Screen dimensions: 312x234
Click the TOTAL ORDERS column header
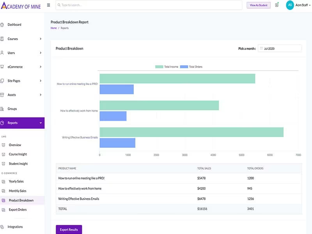[255, 168]
